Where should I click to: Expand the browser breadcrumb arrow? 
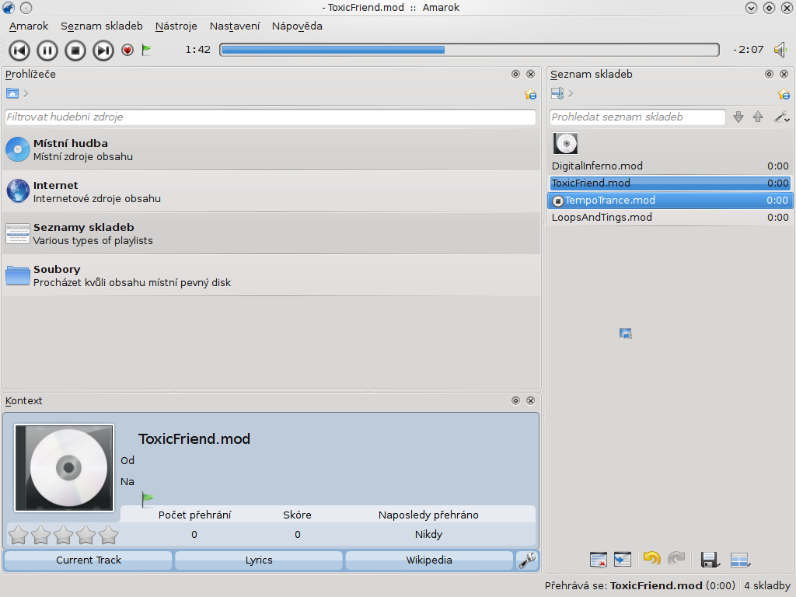26,93
